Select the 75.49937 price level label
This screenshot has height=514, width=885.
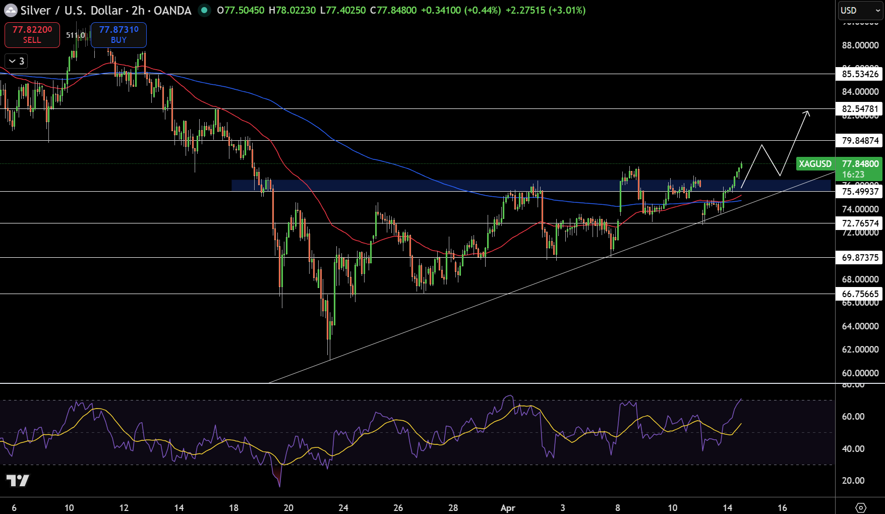(x=860, y=191)
